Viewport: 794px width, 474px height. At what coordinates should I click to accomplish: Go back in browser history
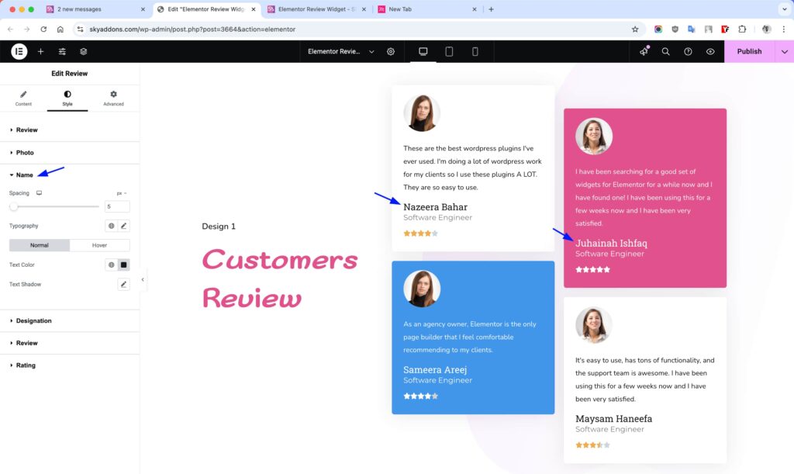click(x=10, y=29)
